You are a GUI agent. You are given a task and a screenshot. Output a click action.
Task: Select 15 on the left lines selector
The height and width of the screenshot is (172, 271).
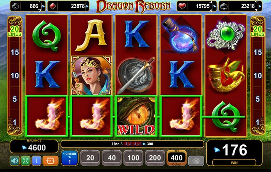[x=15, y=52]
